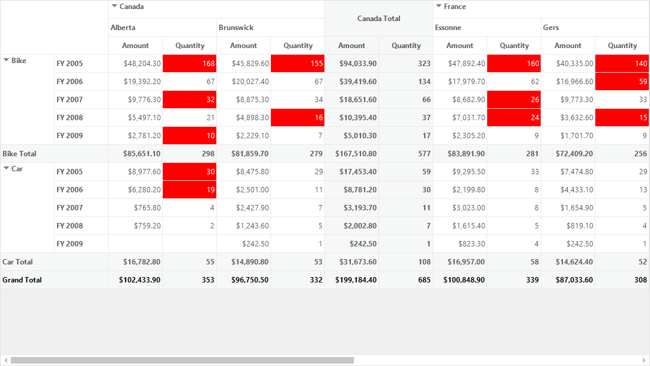Collapse the Bike row group
The height and width of the screenshot is (366, 650).
click(x=6, y=60)
